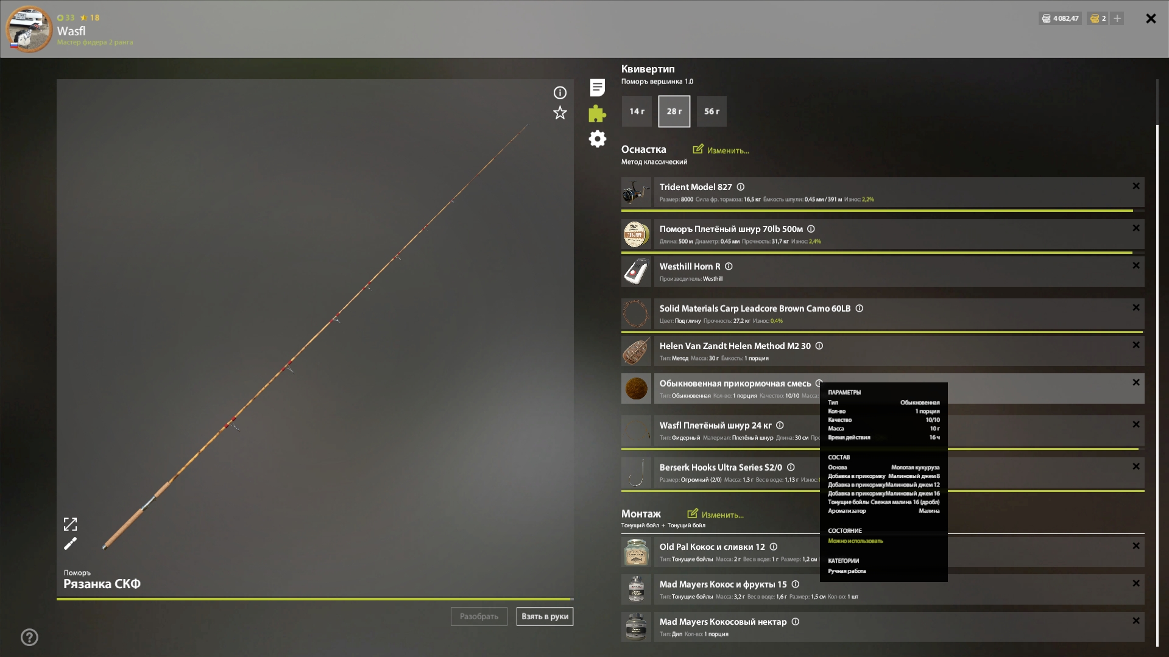Click Изменить next to Оснастка
1169x657 pixels.
point(721,150)
